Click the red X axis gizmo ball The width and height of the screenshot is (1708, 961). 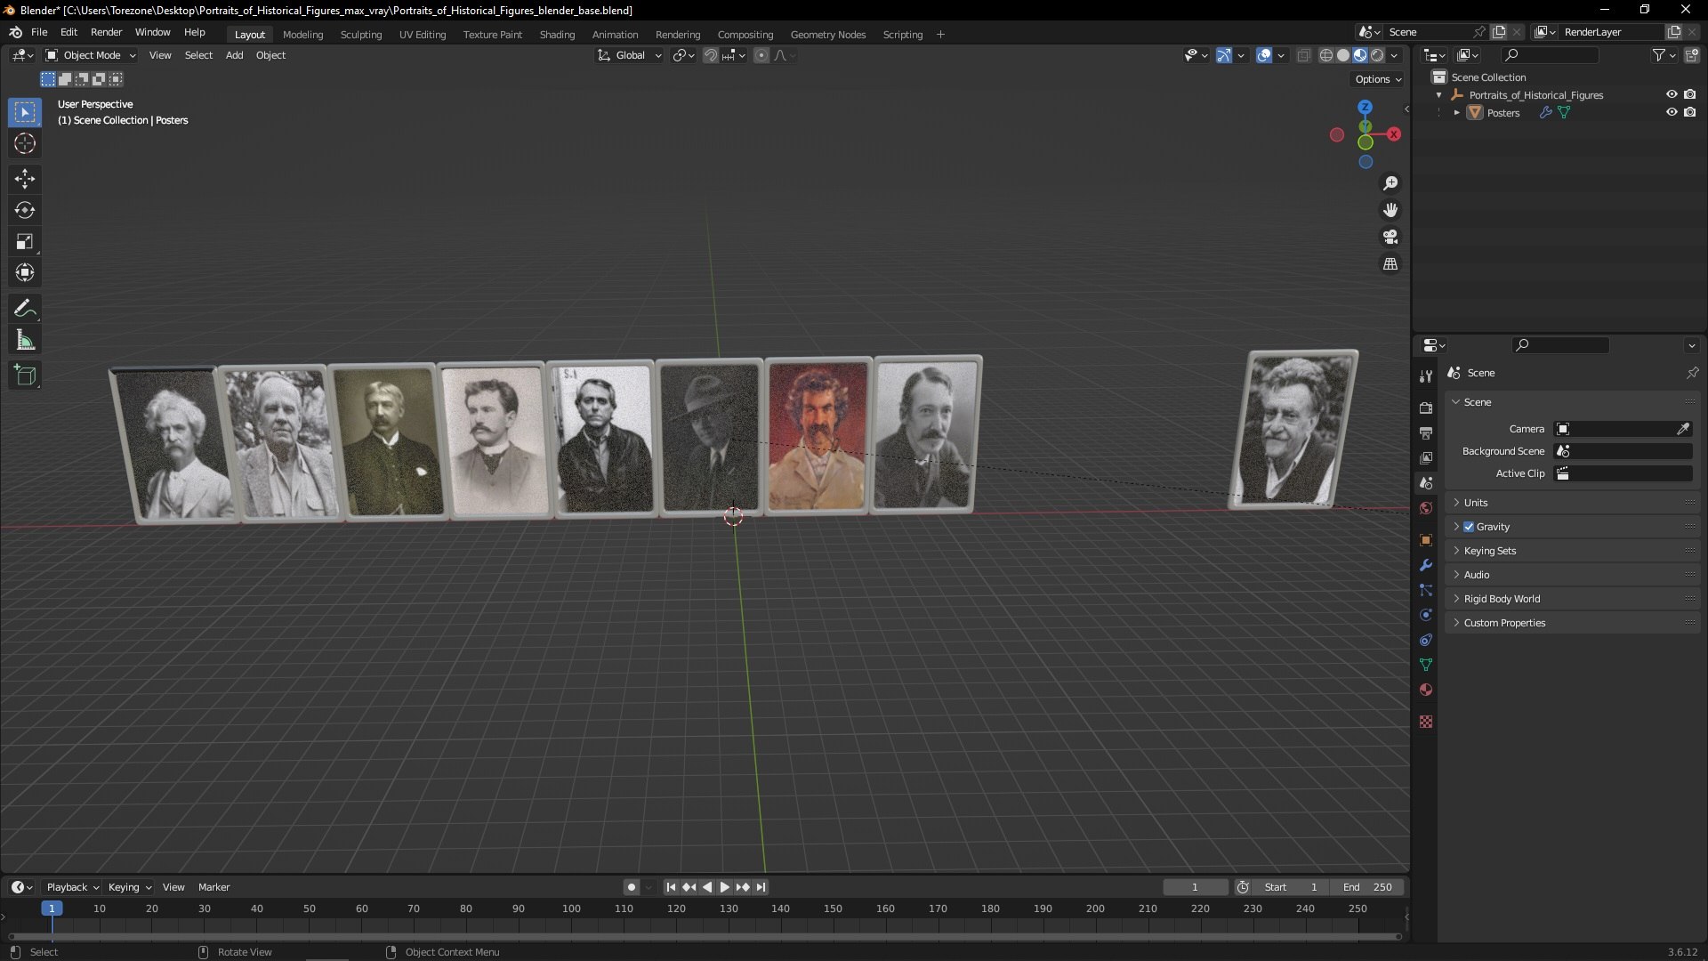(x=1394, y=134)
